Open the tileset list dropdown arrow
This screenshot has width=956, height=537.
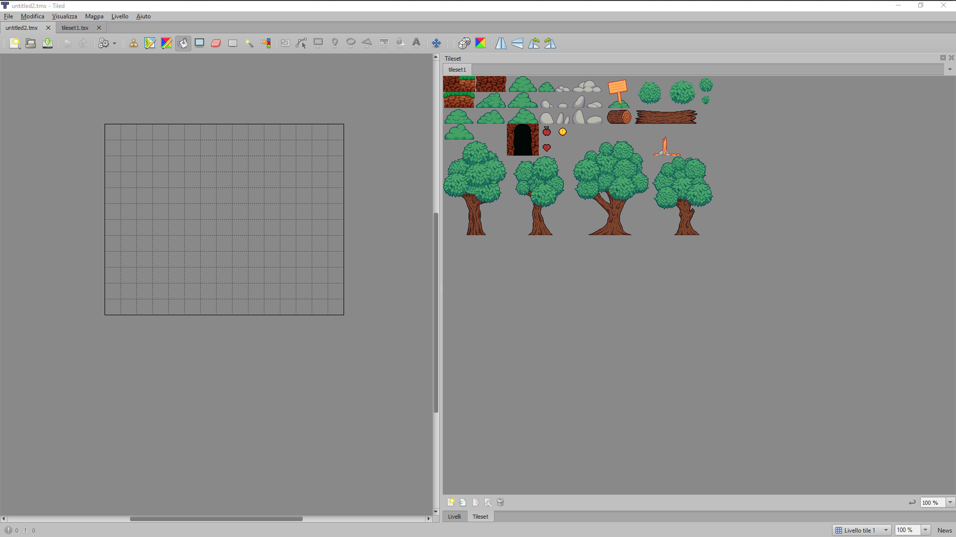coord(950,69)
